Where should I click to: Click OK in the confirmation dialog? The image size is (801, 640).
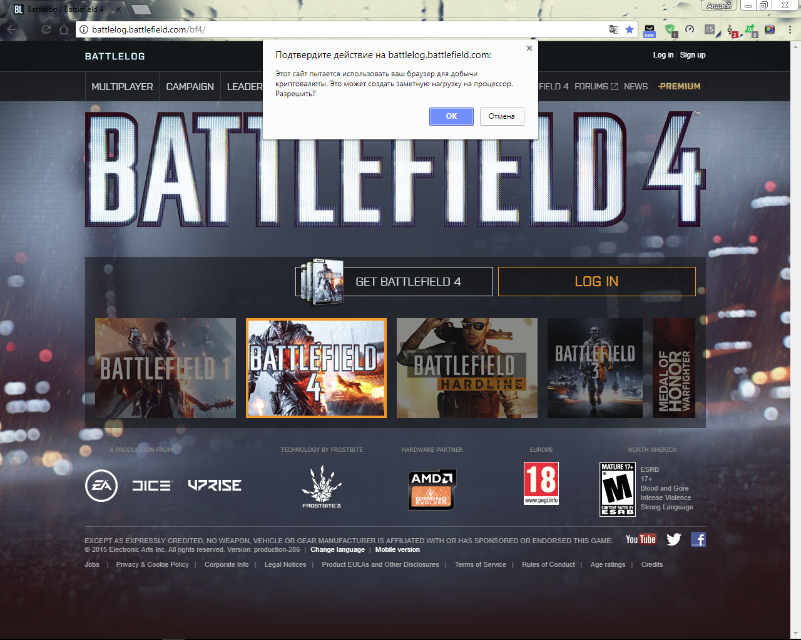451,116
